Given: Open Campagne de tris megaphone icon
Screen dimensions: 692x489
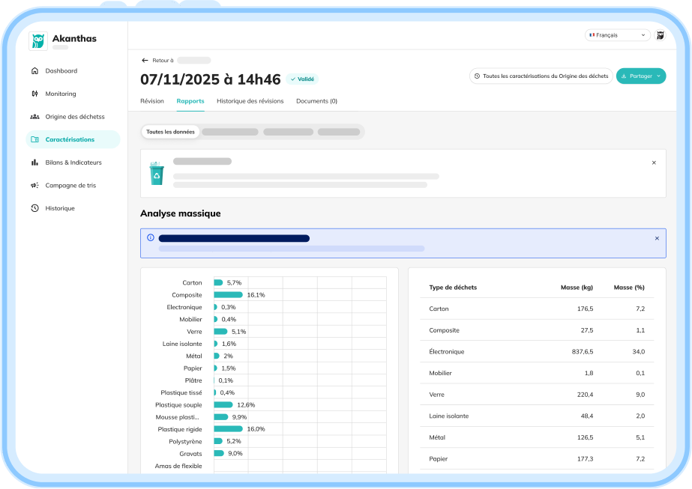Looking at the screenshot, I should (x=35, y=185).
